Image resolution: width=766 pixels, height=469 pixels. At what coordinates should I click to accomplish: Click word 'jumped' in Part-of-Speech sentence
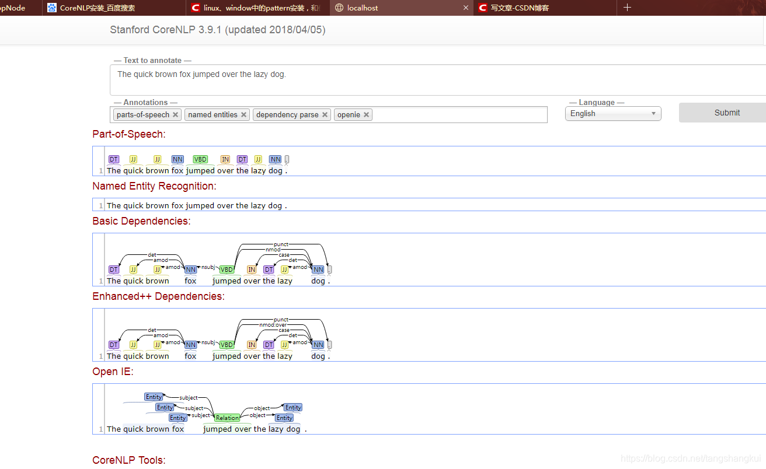pyautogui.click(x=200, y=171)
